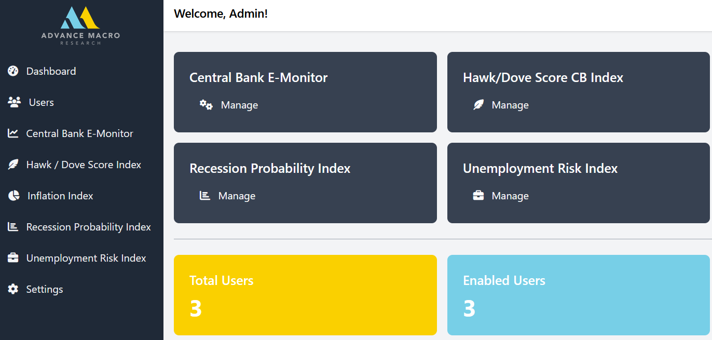Click Manage under Recession Probability Index card
Screen dimensions: 712x340
[237, 196]
